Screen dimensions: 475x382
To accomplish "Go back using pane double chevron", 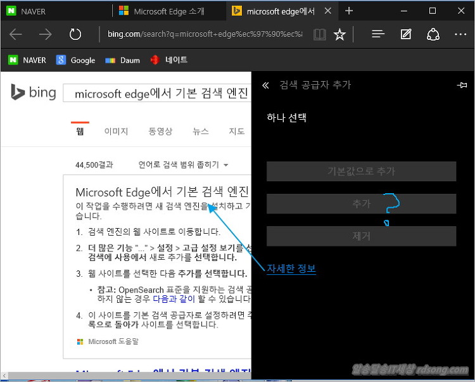I will tap(266, 85).
